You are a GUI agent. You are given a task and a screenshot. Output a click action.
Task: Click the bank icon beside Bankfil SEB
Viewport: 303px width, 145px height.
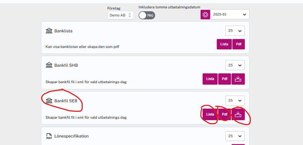coord(49,101)
